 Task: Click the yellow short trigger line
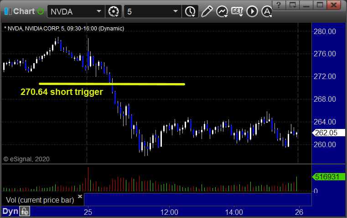pyautogui.click(x=112, y=84)
